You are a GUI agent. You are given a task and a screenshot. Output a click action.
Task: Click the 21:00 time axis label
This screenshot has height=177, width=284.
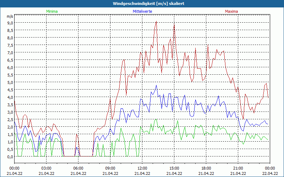(x=238, y=169)
